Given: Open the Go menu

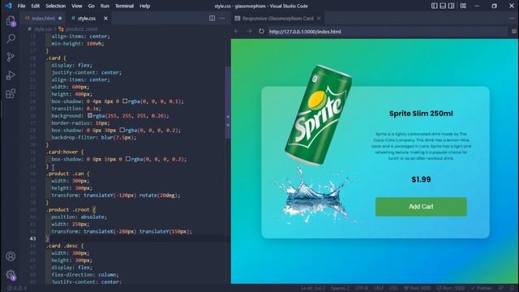Looking at the screenshot, I should (92, 6).
